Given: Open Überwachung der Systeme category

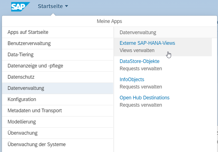Looking at the screenshot, I should [58, 144].
